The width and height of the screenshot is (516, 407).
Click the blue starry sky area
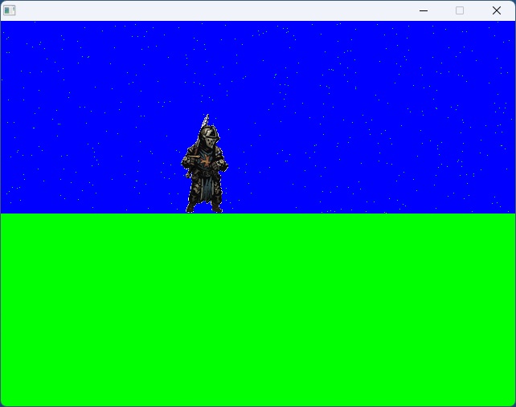click(x=362, y=104)
